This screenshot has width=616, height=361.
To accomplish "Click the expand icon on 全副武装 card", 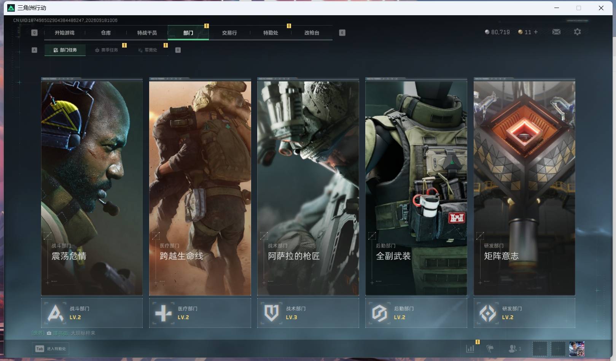I will [x=372, y=236].
